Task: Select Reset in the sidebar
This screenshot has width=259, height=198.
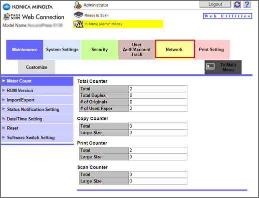Action: (x=37, y=128)
